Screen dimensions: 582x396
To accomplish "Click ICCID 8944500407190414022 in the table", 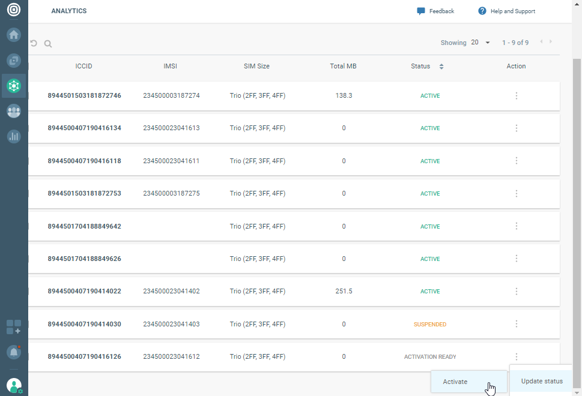I will [84, 292].
